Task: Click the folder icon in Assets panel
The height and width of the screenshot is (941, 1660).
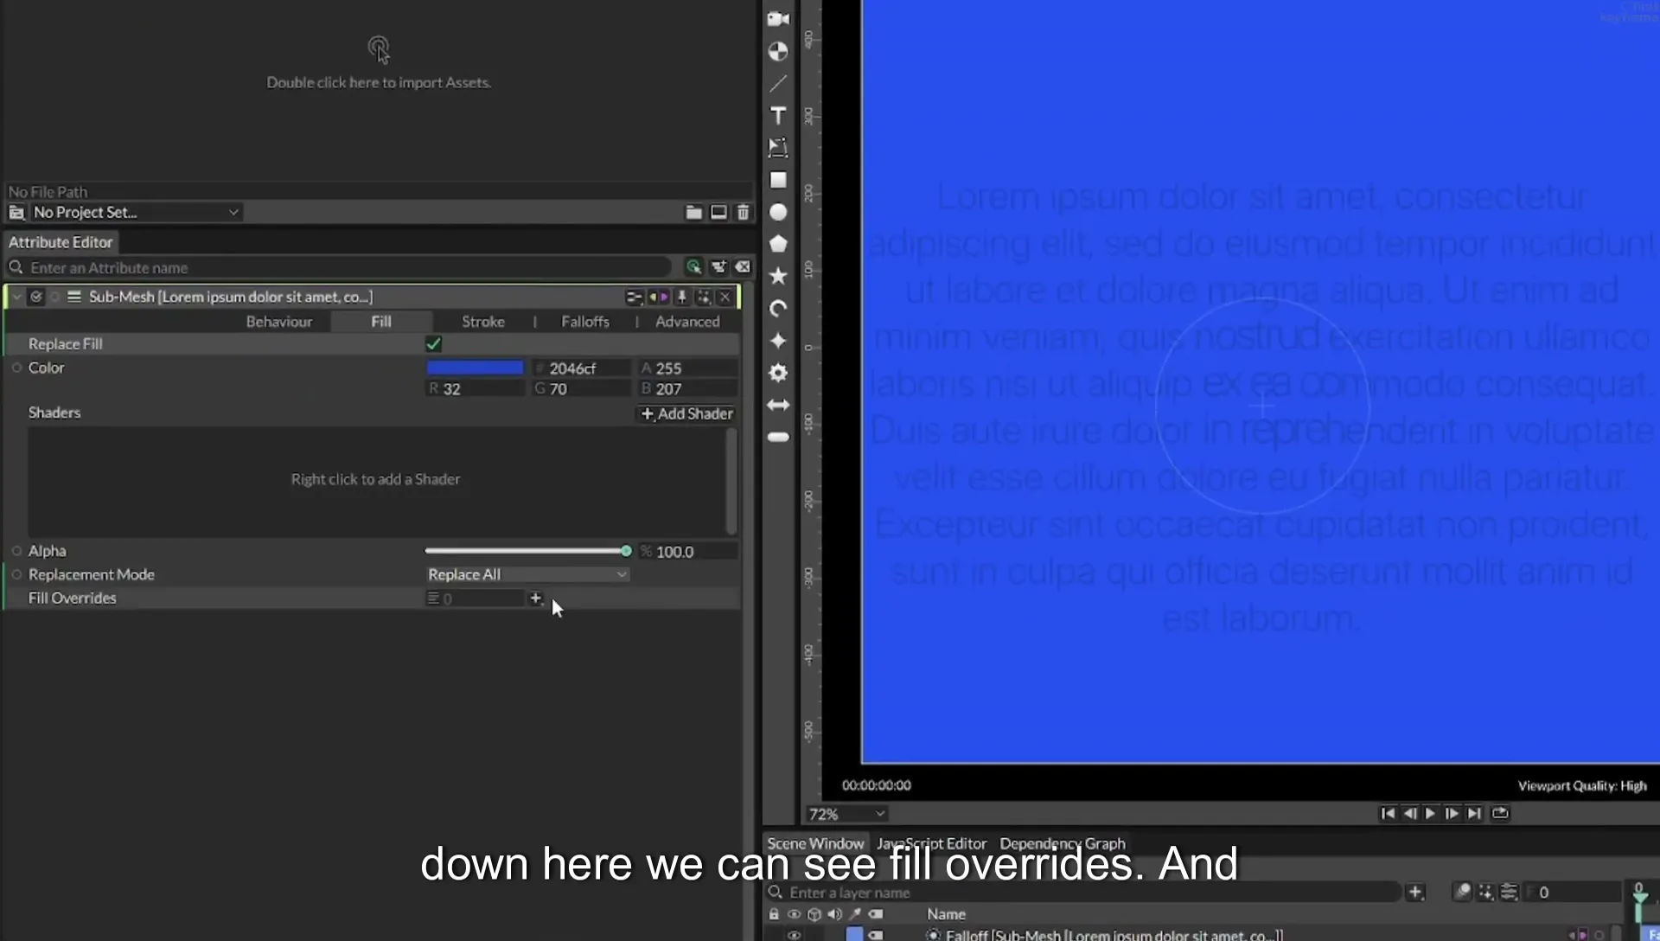Action: pyautogui.click(x=693, y=212)
